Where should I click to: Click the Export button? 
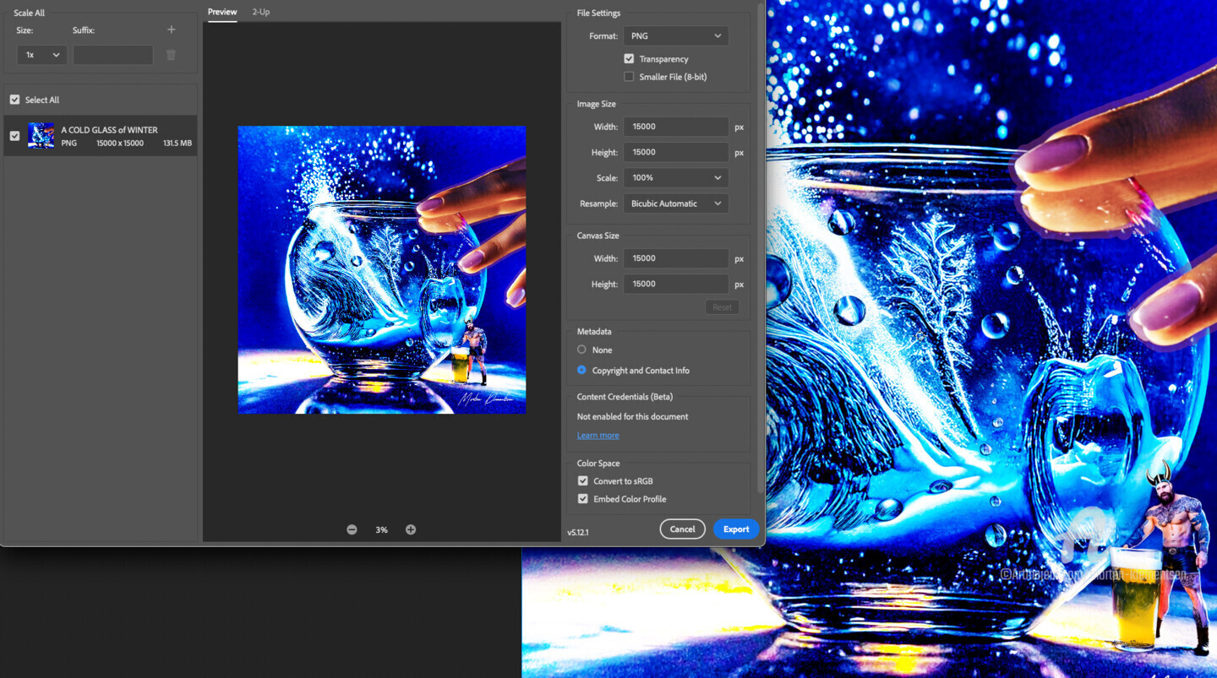click(736, 529)
